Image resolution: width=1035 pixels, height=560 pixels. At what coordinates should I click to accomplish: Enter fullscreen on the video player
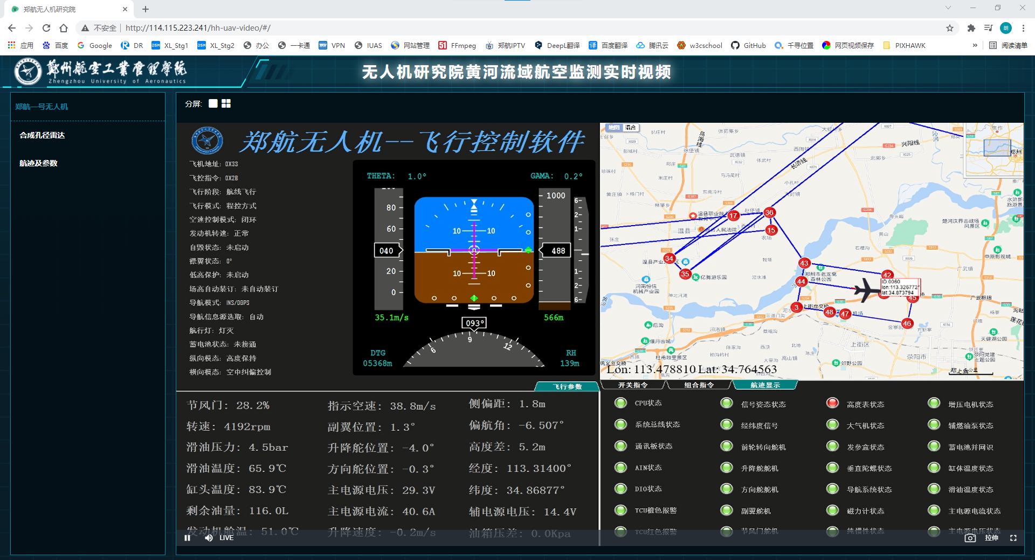1013,537
